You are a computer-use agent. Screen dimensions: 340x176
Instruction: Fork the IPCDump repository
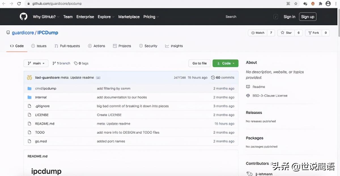[313, 33]
